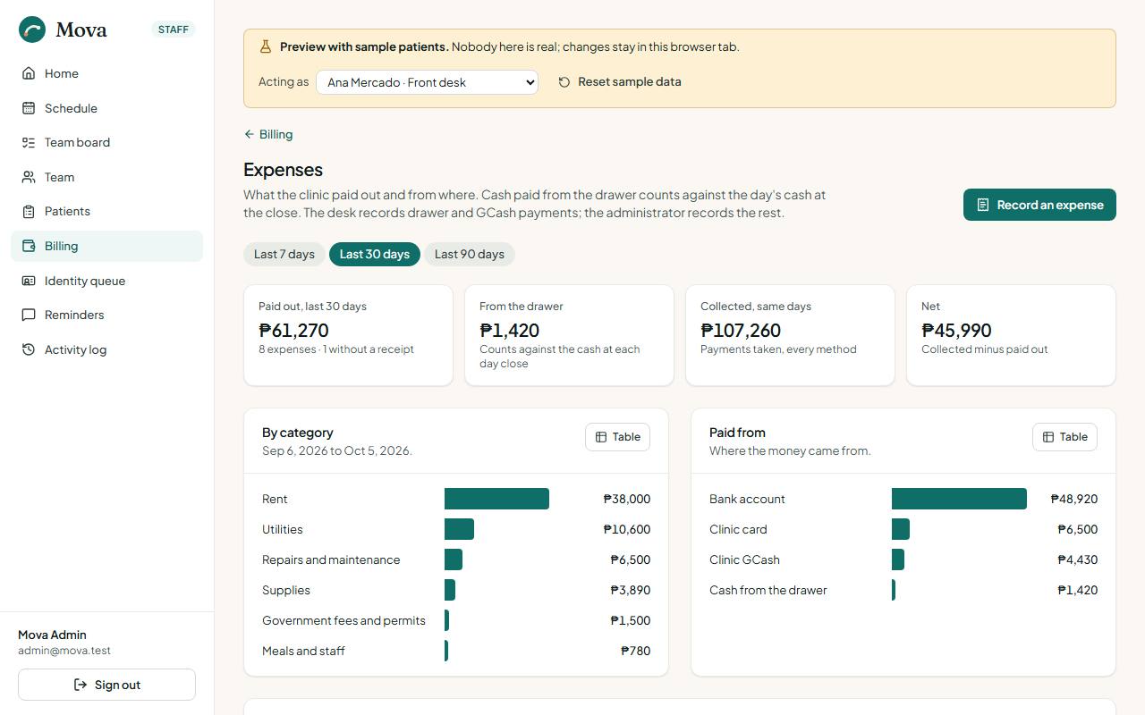Click the reset arrow icon beside Reset sample data

(x=564, y=82)
